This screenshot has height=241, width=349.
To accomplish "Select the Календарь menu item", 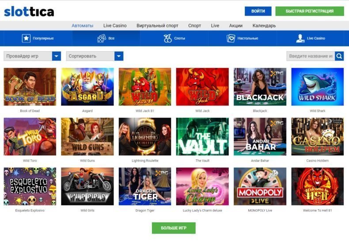I will tap(264, 26).
